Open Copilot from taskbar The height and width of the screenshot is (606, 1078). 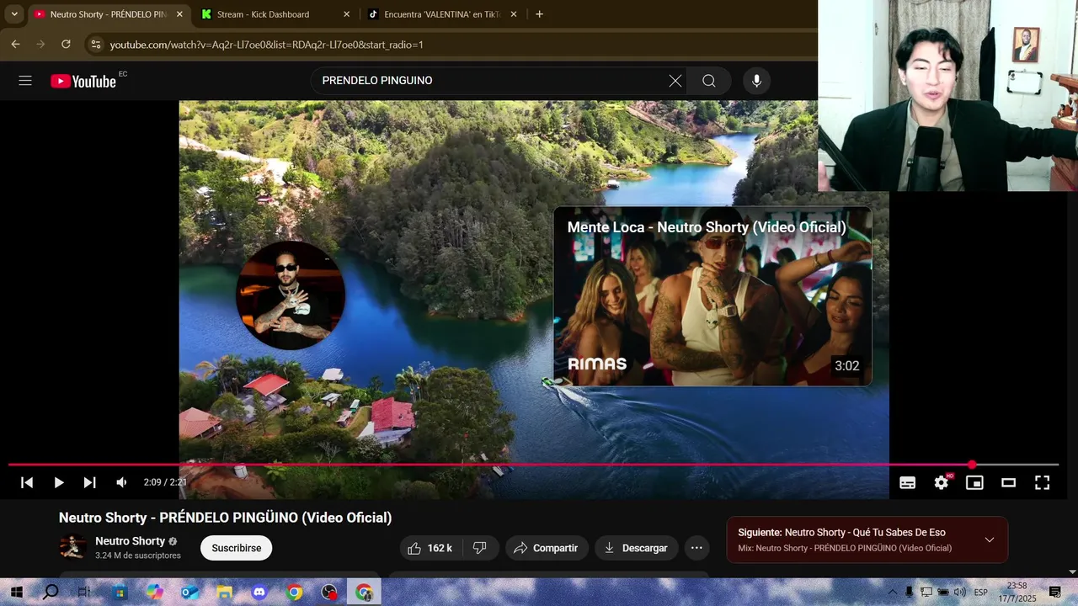pyautogui.click(x=155, y=593)
